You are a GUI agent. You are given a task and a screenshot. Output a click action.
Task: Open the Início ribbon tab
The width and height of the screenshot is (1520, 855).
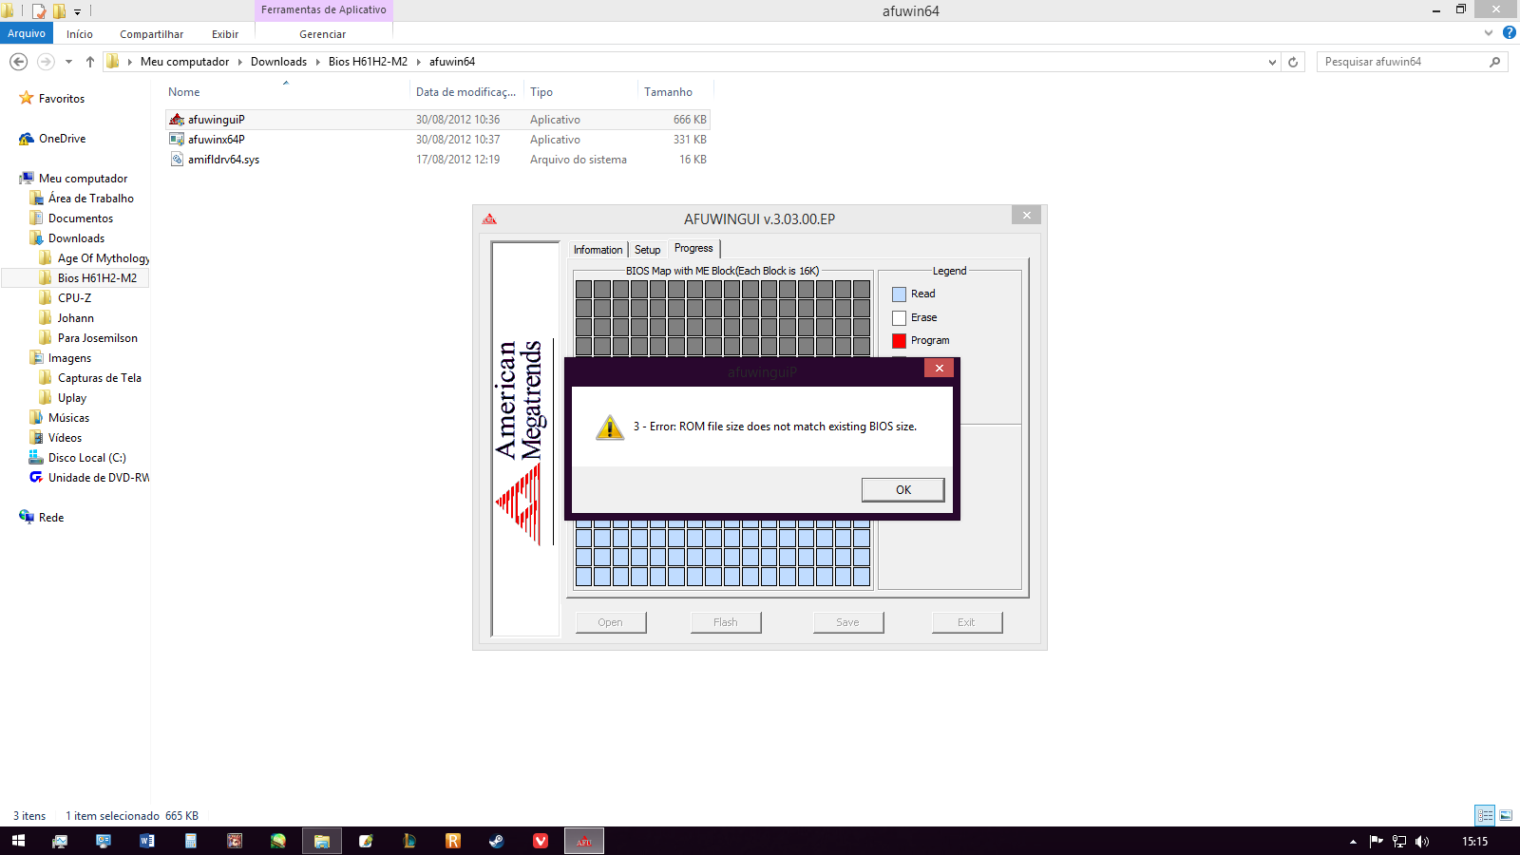[80, 34]
